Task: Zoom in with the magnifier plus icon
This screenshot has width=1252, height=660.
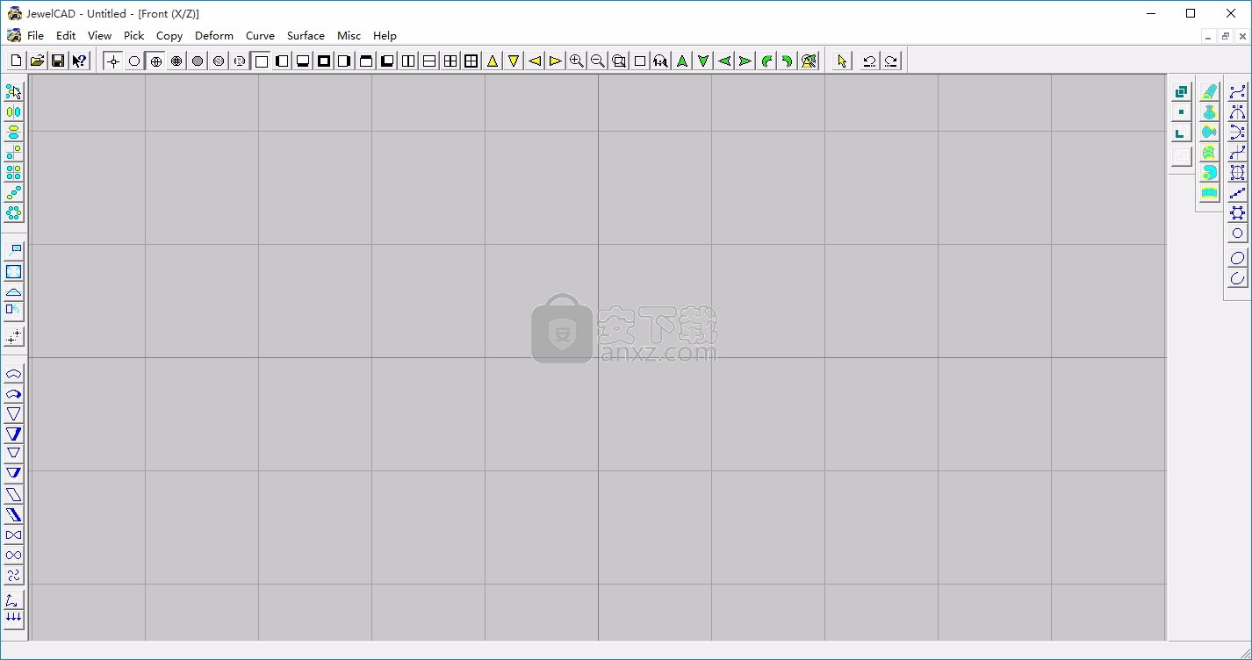Action: (577, 61)
